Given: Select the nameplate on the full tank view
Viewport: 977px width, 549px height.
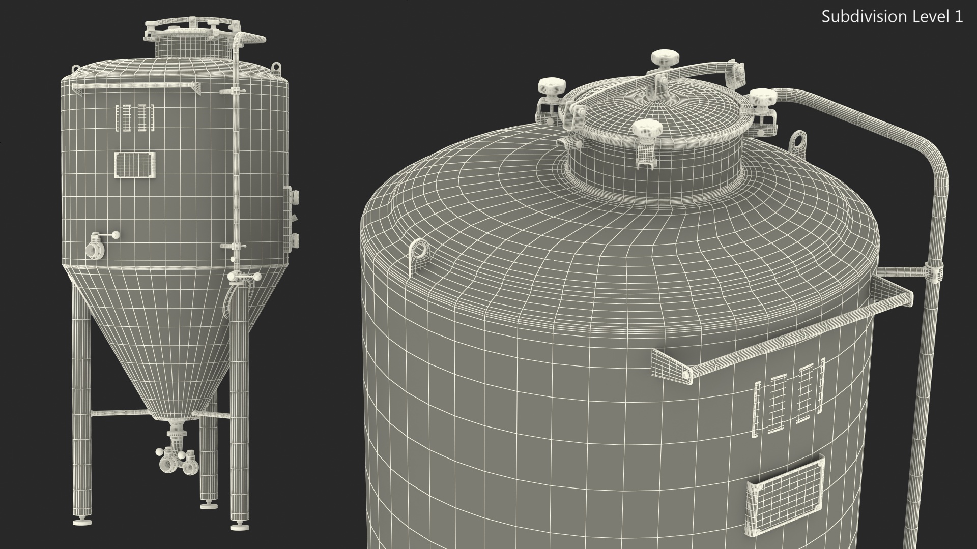Looking at the screenshot, I should 134,165.
